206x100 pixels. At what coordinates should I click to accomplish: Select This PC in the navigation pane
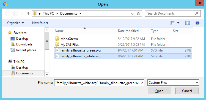(19, 62)
